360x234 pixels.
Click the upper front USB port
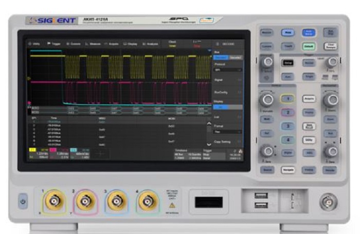[x=261, y=195]
